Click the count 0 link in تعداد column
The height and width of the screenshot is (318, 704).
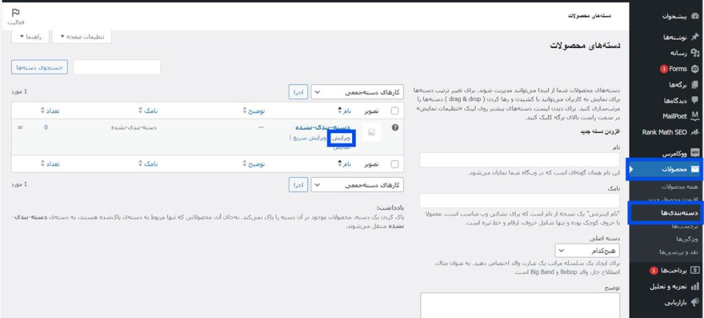pyautogui.click(x=46, y=127)
